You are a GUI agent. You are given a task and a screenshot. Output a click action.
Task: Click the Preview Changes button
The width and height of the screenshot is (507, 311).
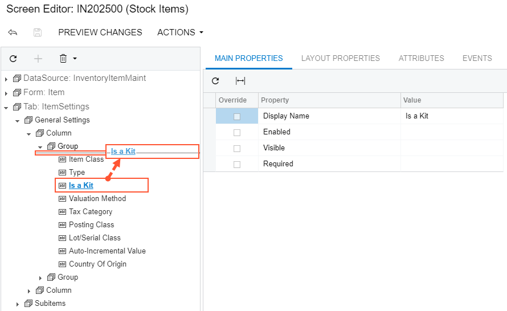pyautogui.click(x=100, y=32)
